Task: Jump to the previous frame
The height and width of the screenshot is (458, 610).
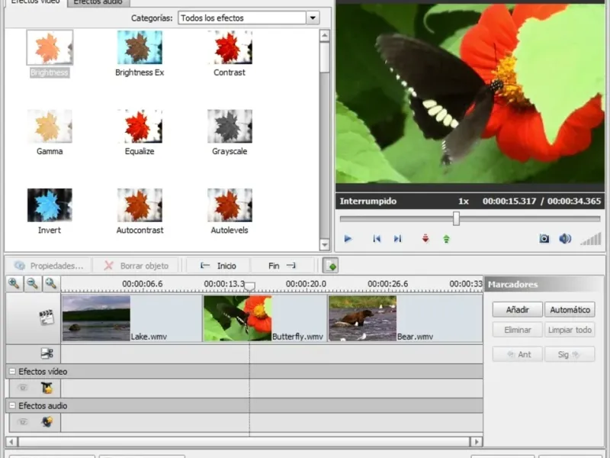Action: (377, 238)
